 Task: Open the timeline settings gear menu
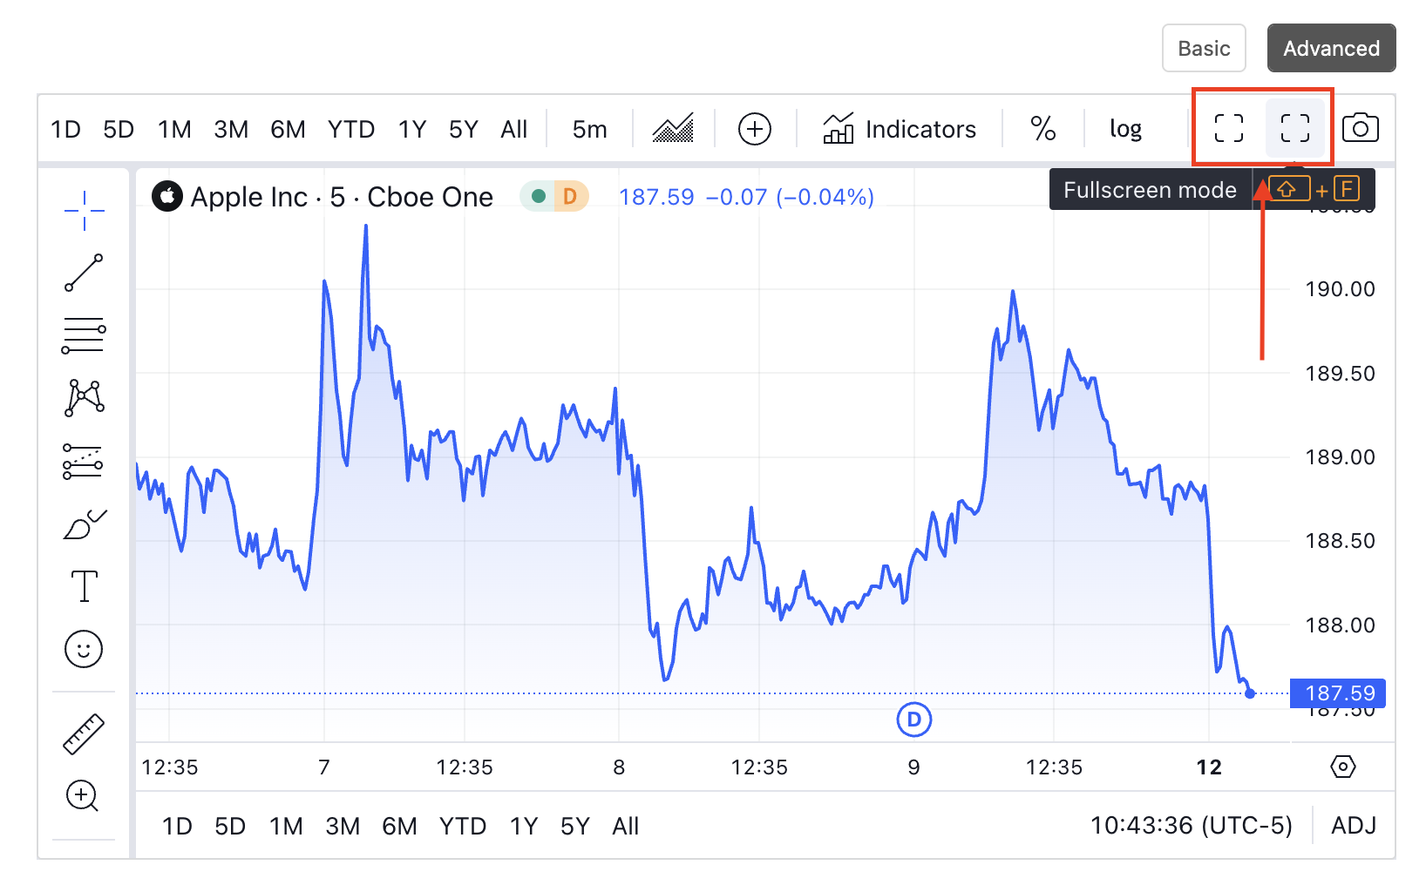1342,767
